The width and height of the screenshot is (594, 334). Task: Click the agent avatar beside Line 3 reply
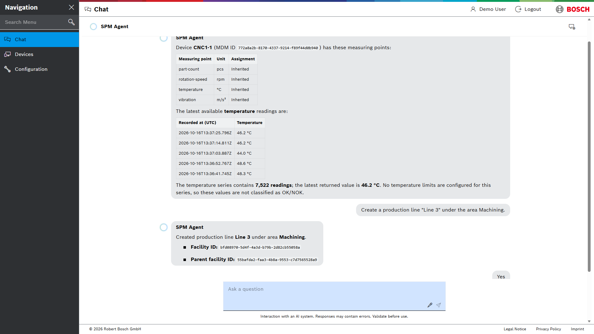tap(164, 227)
